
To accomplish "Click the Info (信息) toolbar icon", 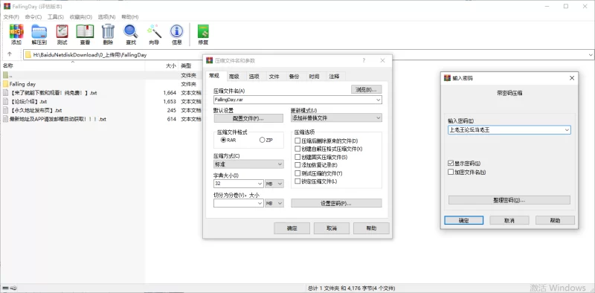I will point(177,34).
